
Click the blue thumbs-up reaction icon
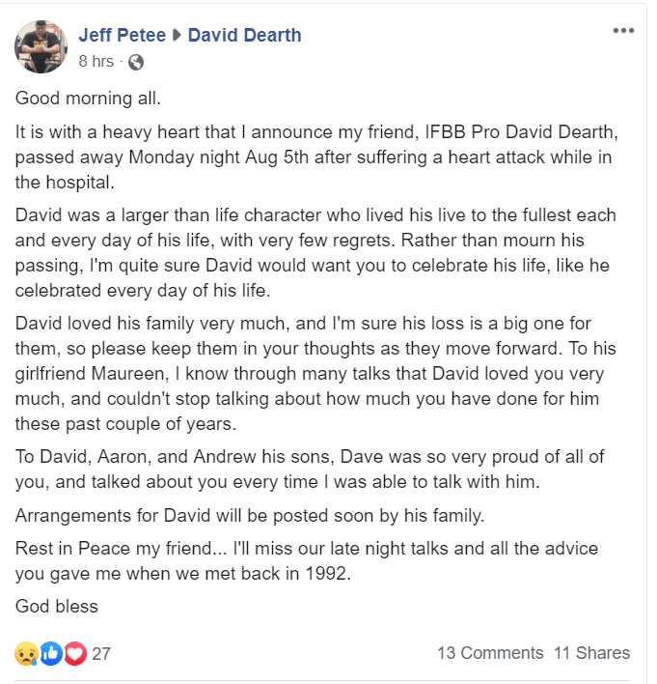point(50,654)
